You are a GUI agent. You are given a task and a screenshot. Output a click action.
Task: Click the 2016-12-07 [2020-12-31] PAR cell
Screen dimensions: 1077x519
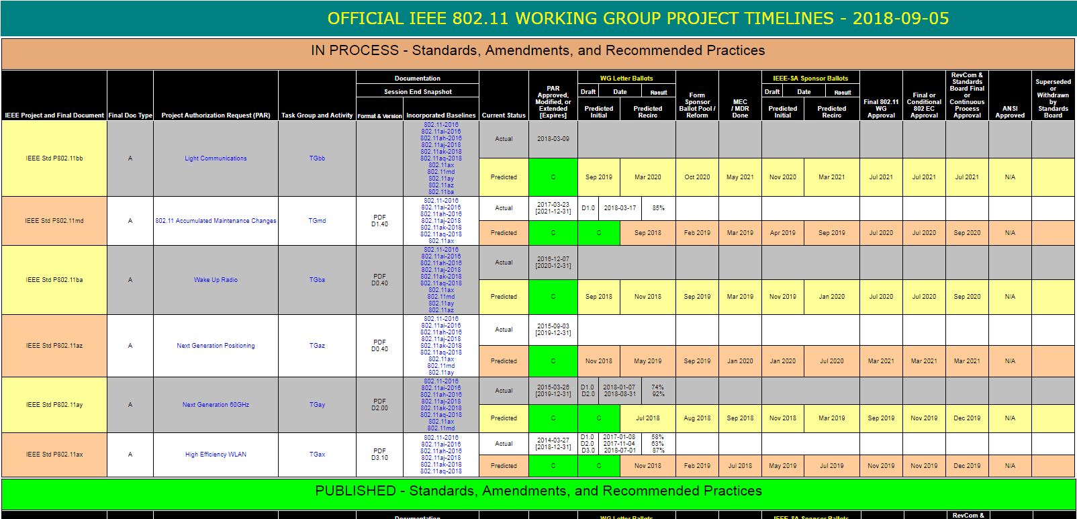[x=553, y=263]
